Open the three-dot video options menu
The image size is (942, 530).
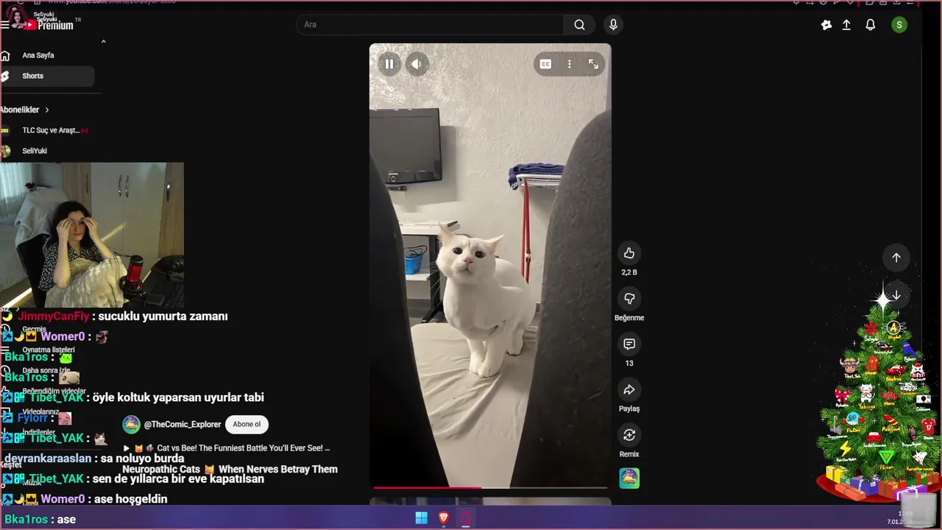click(569, 64)
